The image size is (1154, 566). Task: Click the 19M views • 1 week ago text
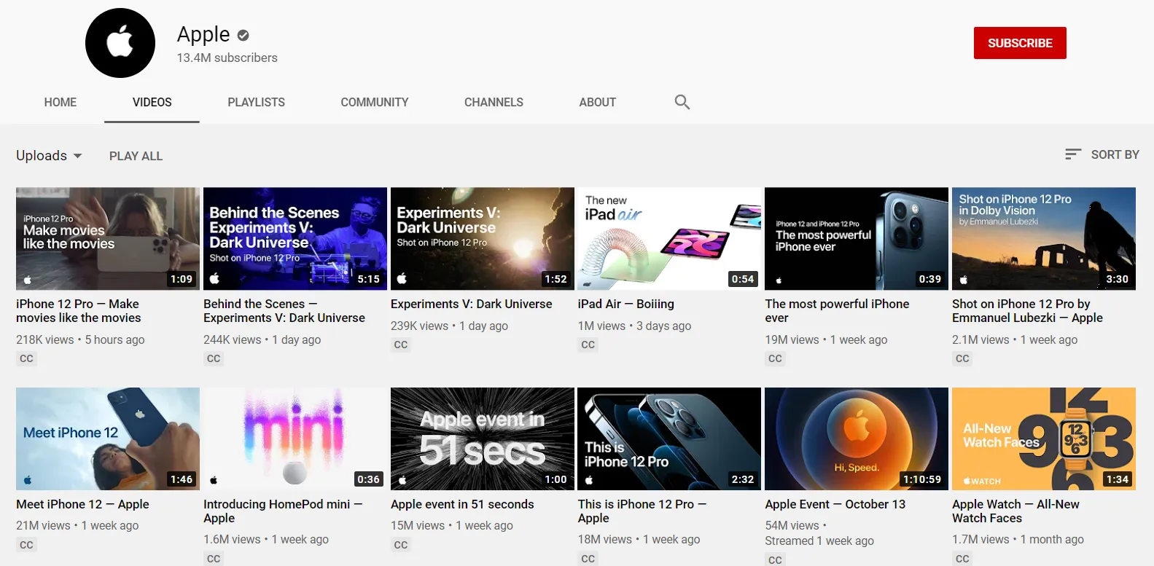tap(826, 339)
